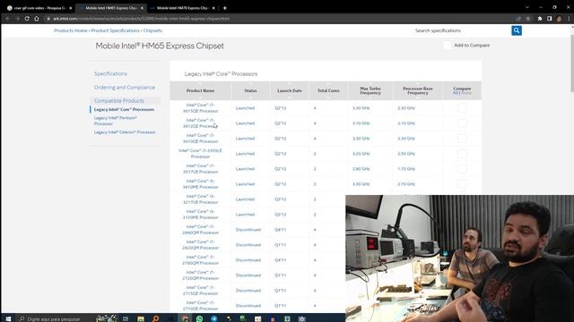Click the Product Specifications breadcrumb link
The height and width of the screenshot is (322, 574).
(116, 30)
